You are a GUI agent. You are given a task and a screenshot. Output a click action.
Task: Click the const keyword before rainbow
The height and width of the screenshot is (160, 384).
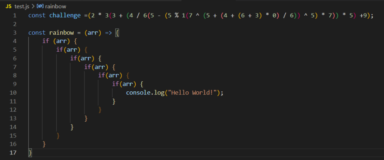(x=37, y=33)
